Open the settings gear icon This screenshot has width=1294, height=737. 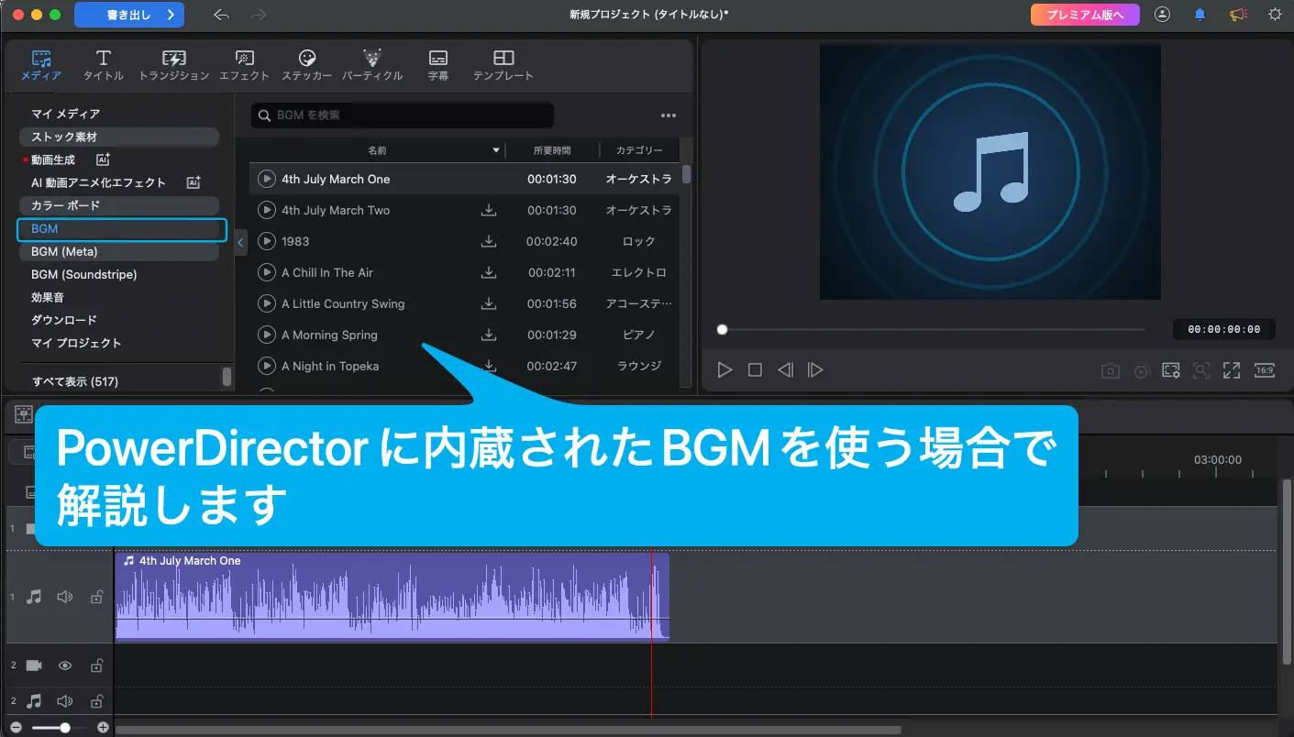pyautogui.click(x=1275, y=15)
